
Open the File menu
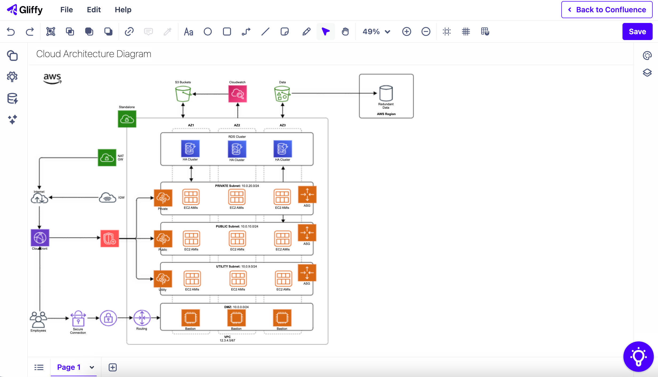[66, 10]
